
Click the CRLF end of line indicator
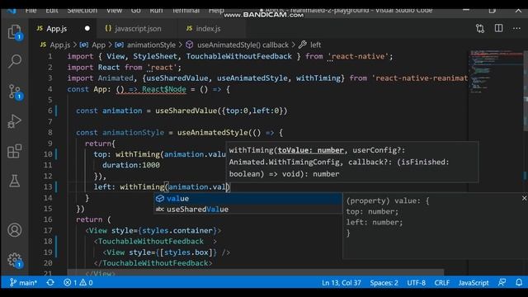tap(442, 282)
